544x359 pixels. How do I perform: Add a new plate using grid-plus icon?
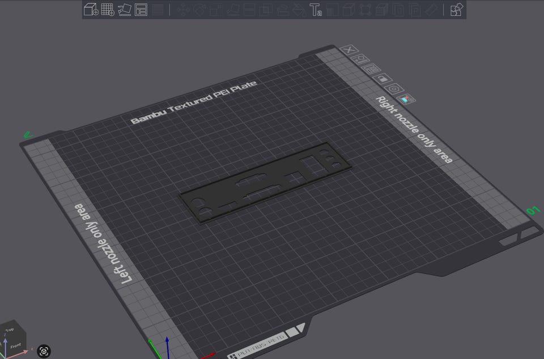[x=108, y=10]
